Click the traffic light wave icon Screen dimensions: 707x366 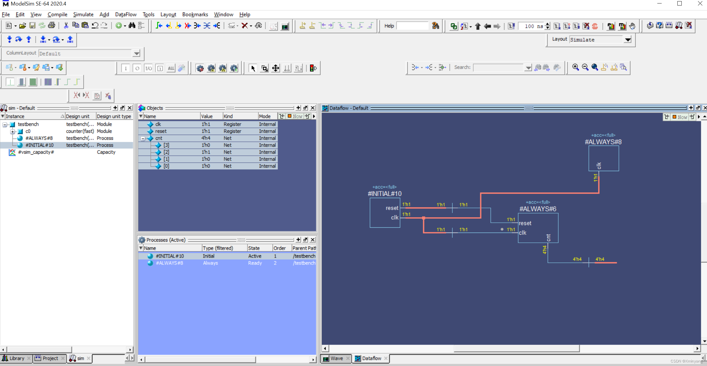[313, 68]
